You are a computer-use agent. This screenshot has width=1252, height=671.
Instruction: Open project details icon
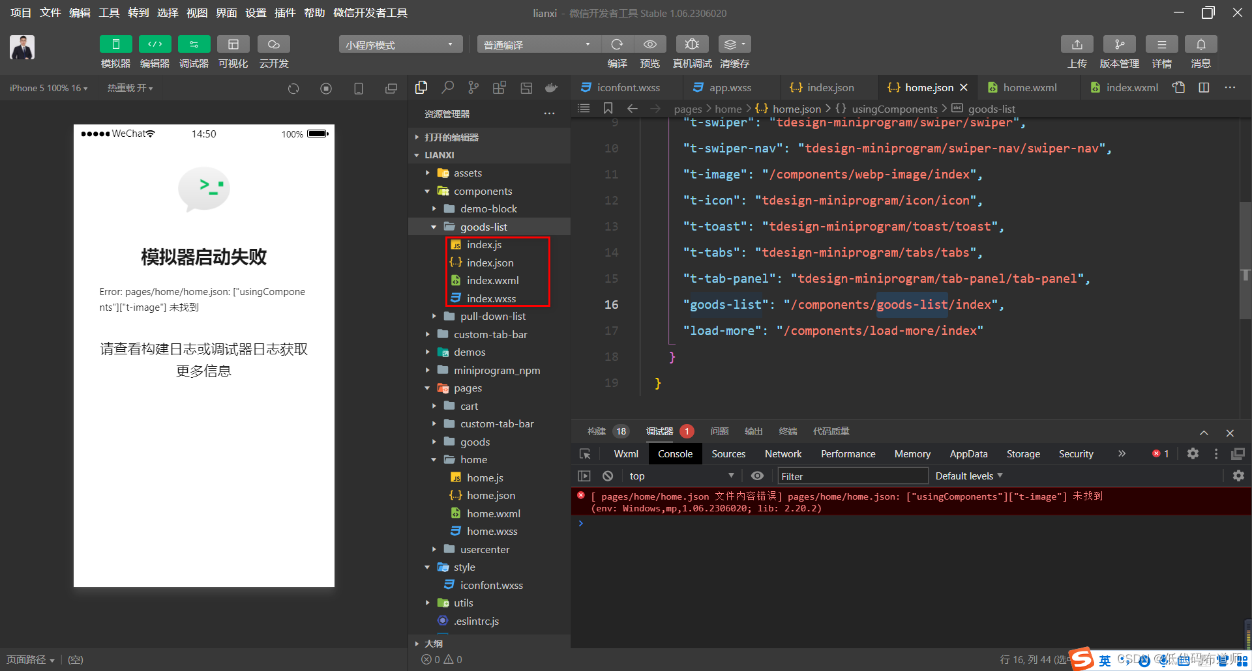1162,44
